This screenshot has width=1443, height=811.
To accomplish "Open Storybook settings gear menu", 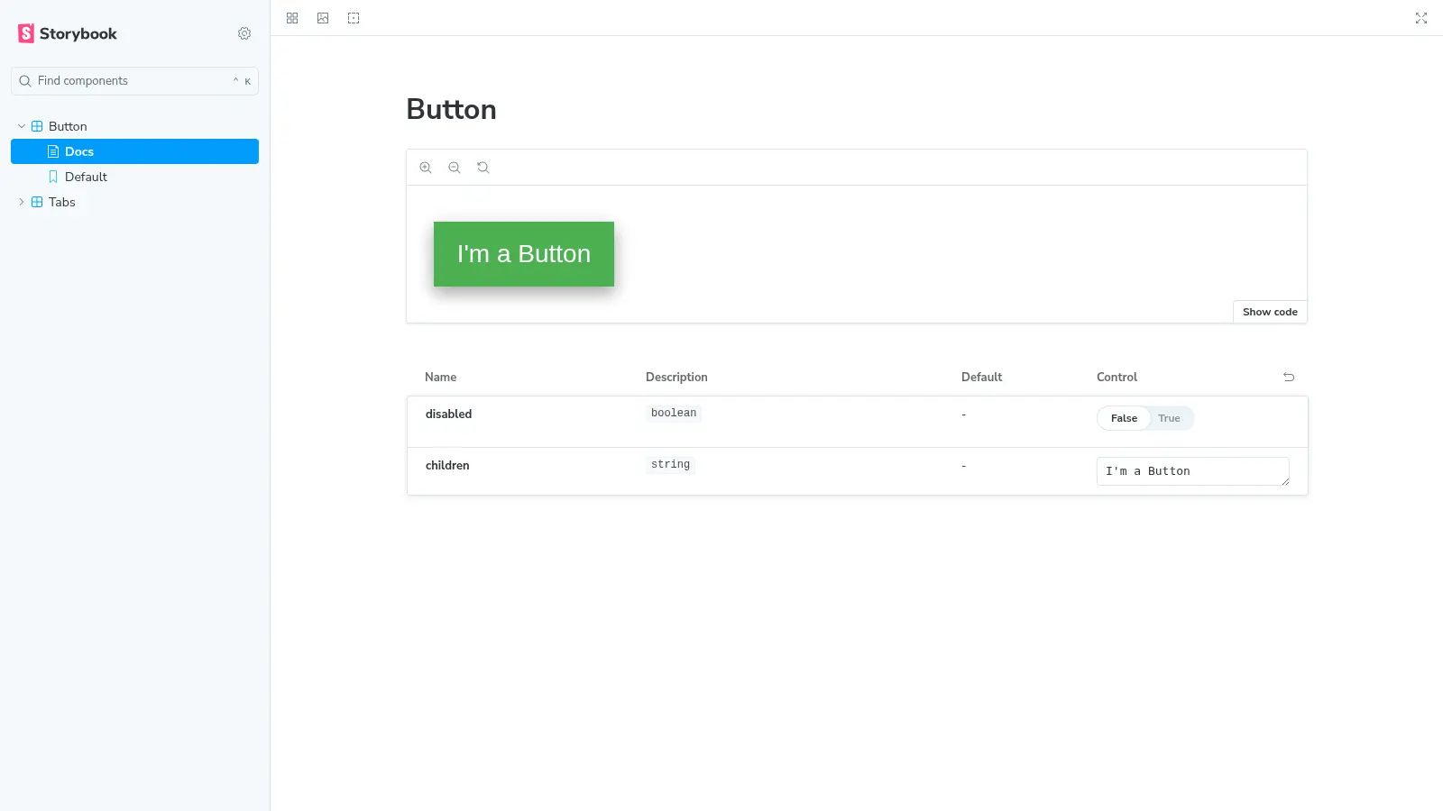I will (244, 33).
